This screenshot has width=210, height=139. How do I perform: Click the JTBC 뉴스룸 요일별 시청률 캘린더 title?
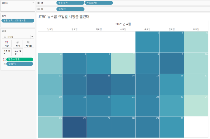tap(64, 17)
